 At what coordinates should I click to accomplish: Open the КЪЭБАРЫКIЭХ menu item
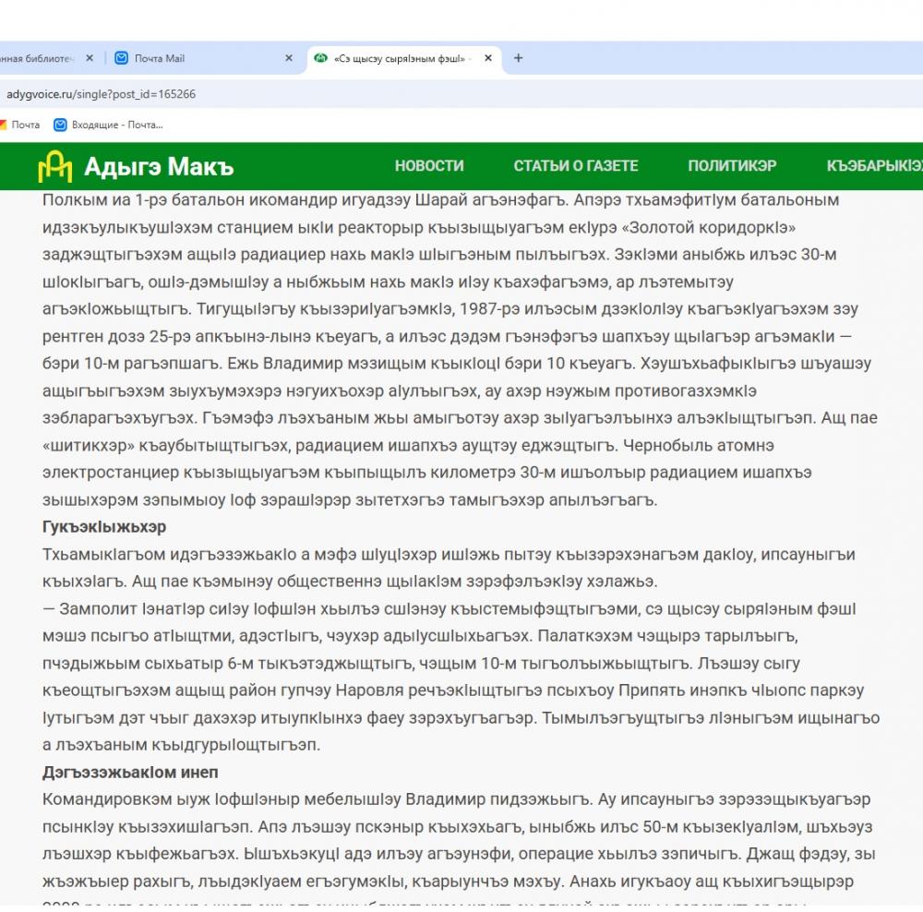click(x=875, y=166)
